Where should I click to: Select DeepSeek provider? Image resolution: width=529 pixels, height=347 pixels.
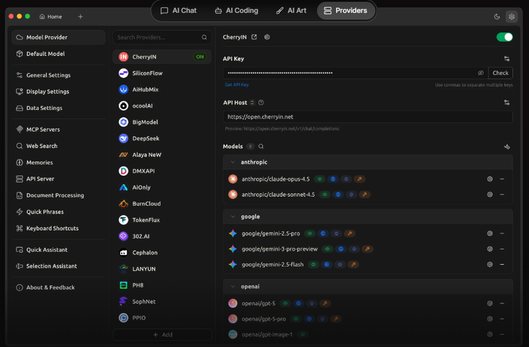pyautogui.click(x=162, y=138)
